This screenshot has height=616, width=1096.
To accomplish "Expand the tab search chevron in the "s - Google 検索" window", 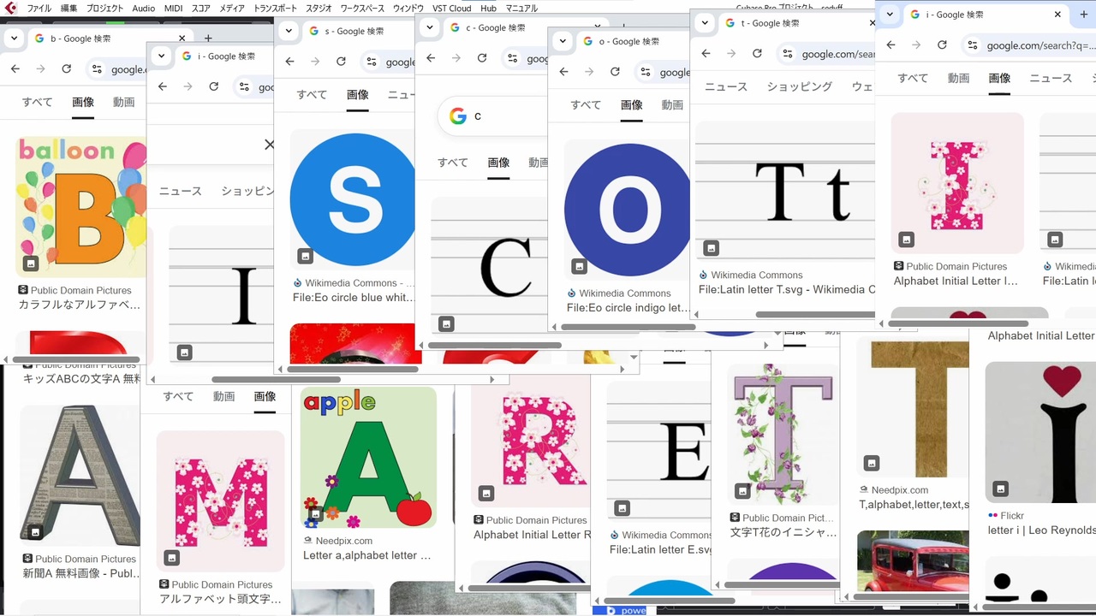I will (289, 31).
